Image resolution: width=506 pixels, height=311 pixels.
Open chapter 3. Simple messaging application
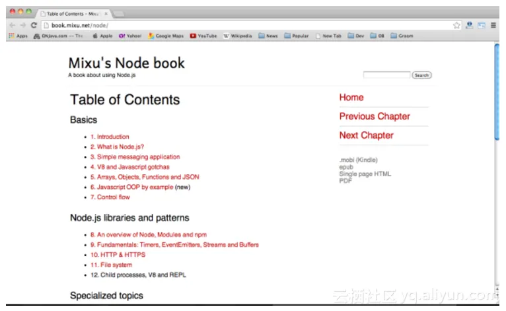135,156
